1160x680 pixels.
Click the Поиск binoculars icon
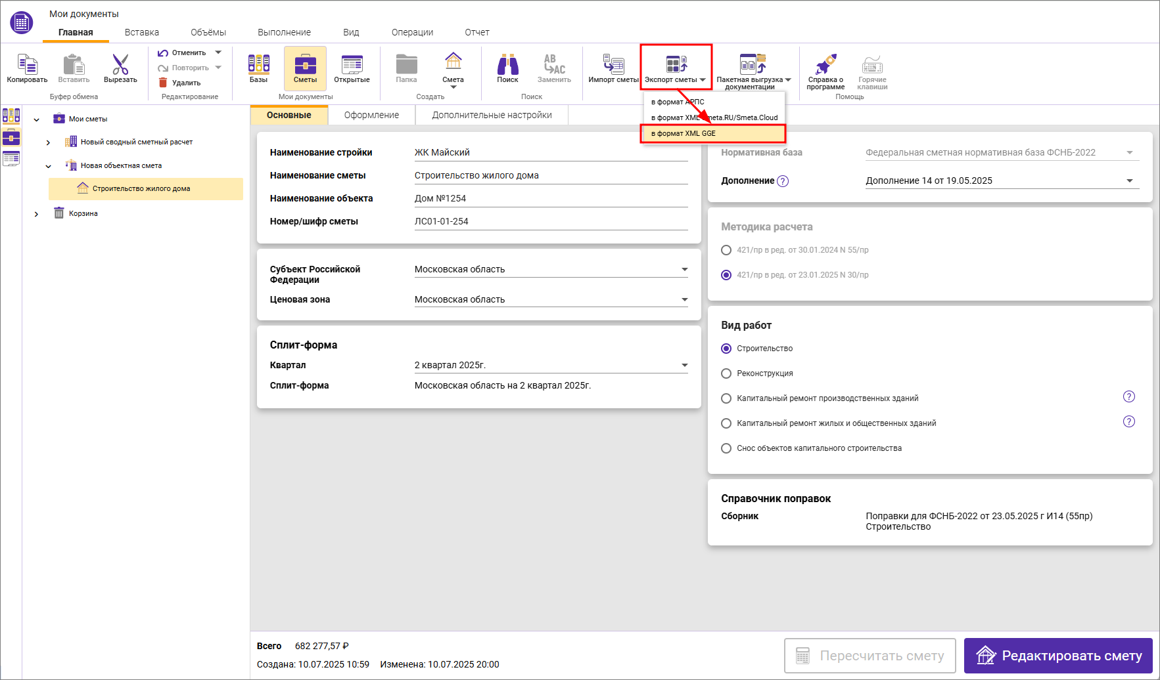click(507, 64)
